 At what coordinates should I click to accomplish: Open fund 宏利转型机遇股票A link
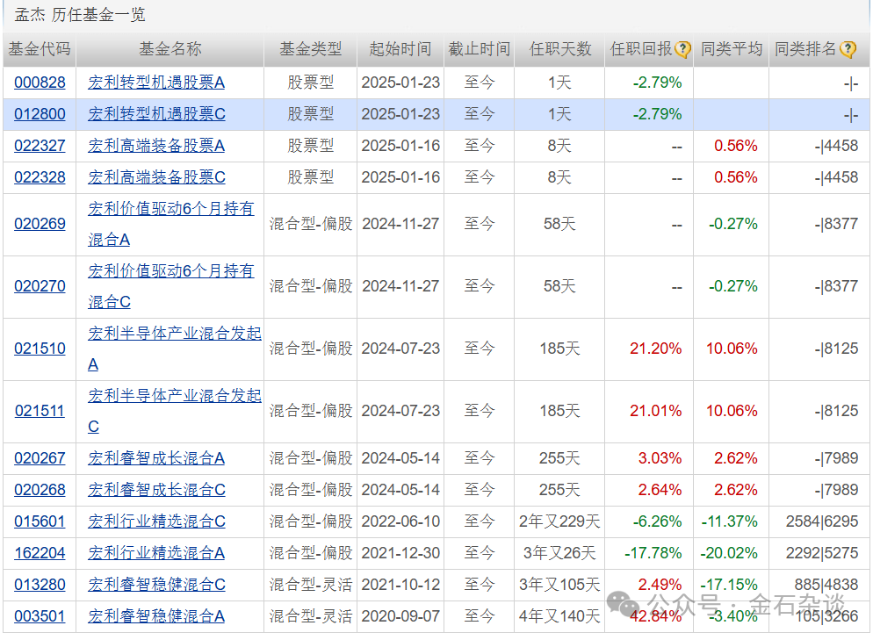point(156,83)
